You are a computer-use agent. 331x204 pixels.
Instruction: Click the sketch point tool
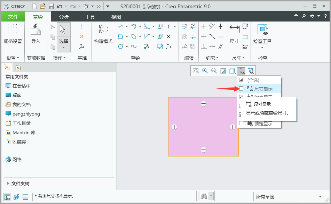point(168,36)
